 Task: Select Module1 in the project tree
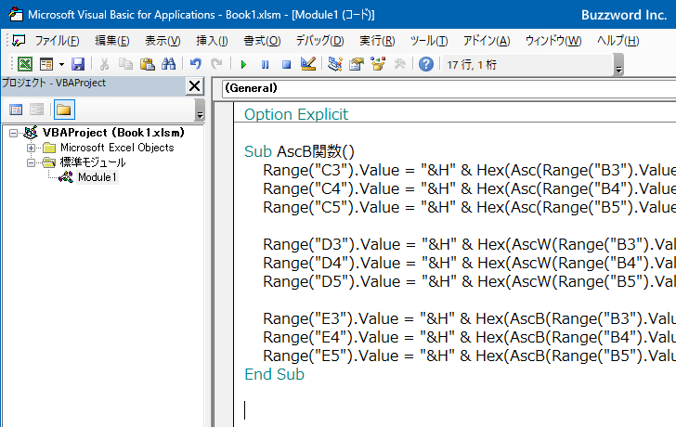coord(97,177)
